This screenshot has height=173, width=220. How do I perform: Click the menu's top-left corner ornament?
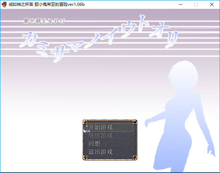[86, 122]
